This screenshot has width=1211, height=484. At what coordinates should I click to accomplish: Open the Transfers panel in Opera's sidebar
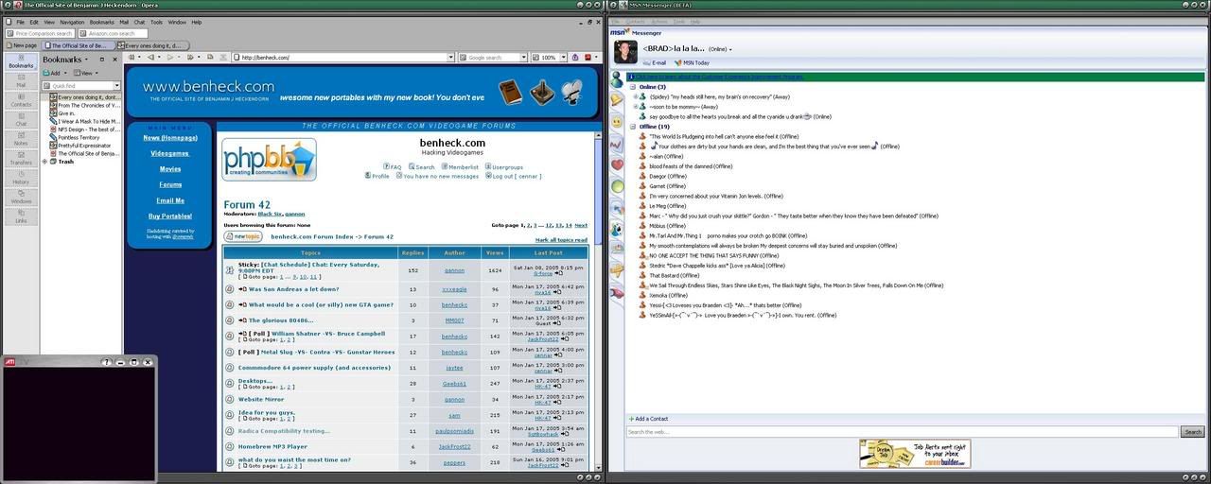click(x=21, y=159)
